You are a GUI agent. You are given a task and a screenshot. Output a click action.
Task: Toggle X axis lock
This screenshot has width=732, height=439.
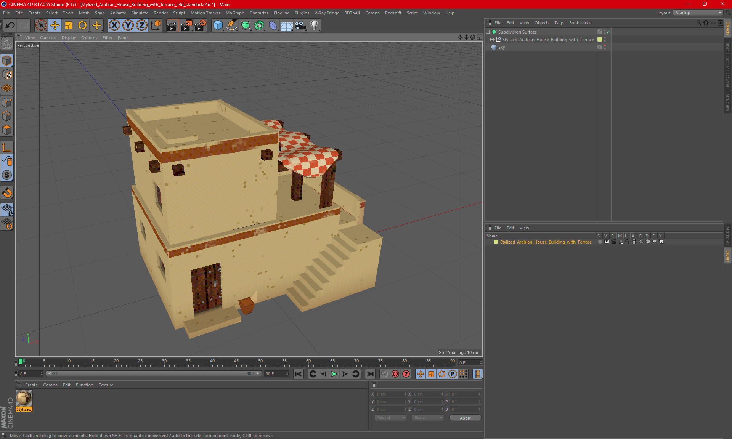click(114, 26)
